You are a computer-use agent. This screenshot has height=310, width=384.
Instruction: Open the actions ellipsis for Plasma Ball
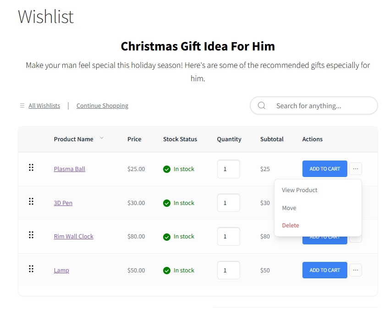[x=356, y=169]
